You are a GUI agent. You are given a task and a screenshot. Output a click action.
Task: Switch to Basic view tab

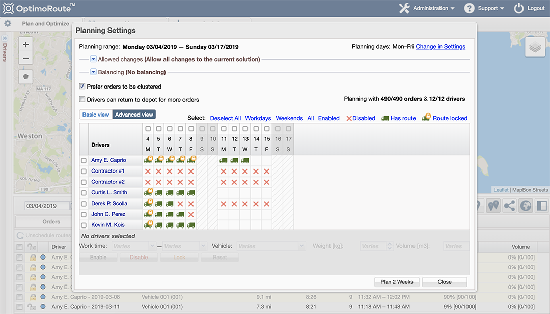click(x=96, y=115)
